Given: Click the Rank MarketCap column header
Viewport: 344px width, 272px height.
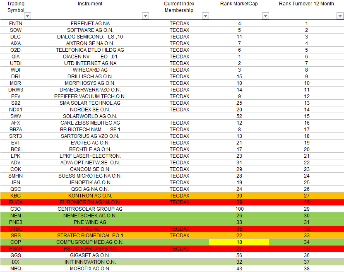Looking at the screenshot, I should pyautogui.click(x=239, y=4).
